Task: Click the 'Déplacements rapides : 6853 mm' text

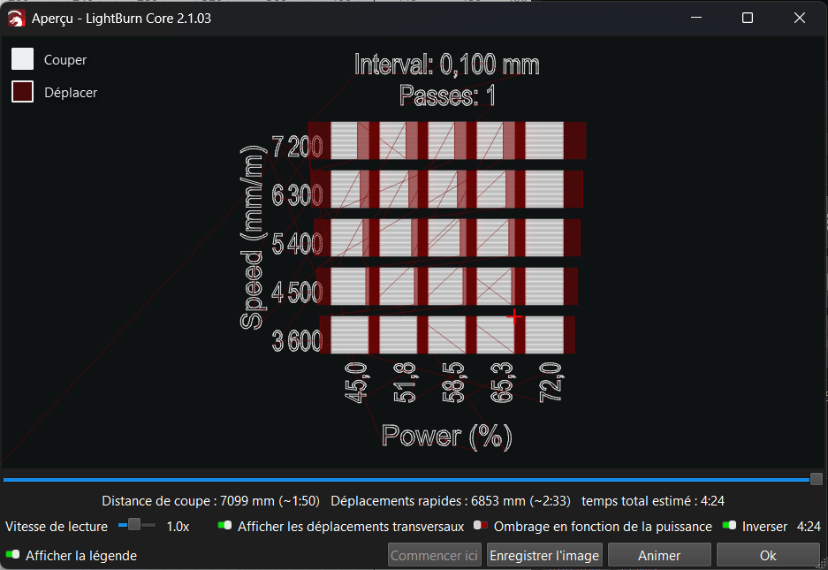Action: click(429, 501)
